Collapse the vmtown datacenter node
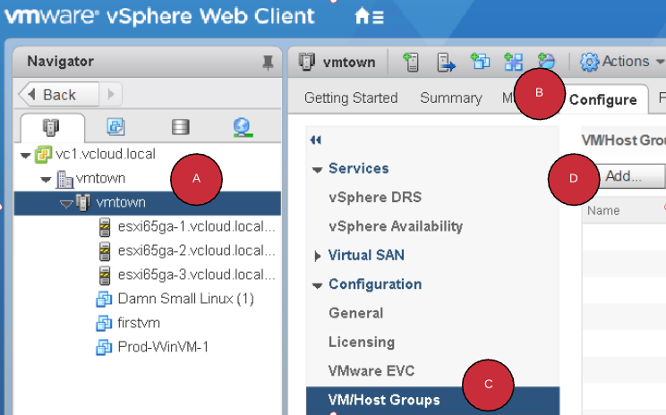The width and height of the screenshot is (666, 415). [x=46, y=180]
